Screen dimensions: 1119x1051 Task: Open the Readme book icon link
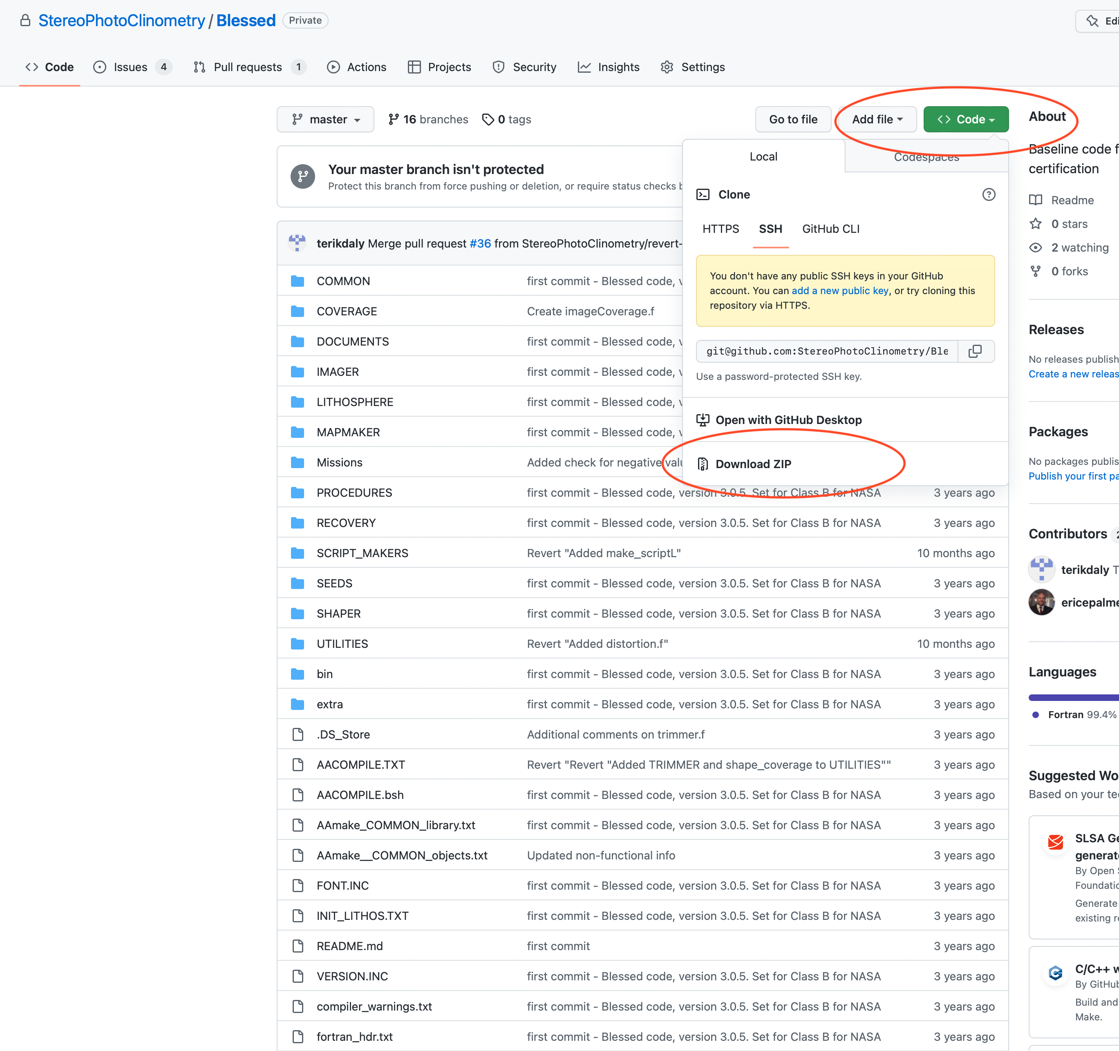[1035, 200]
